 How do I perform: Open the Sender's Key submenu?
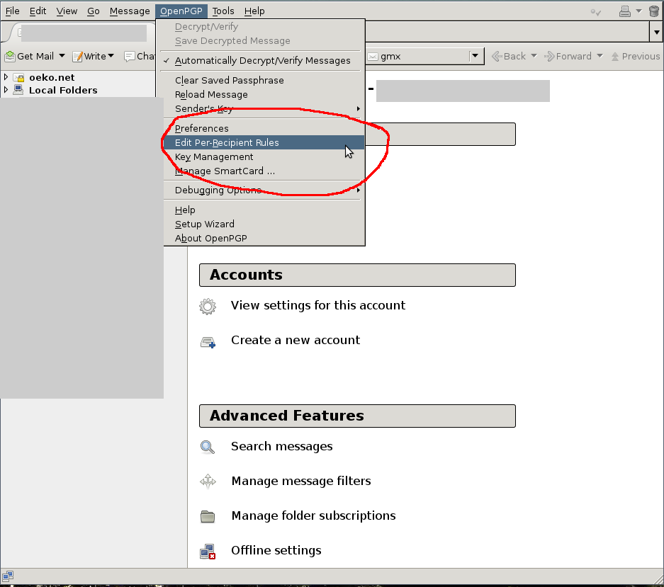(x=204, y=109)
